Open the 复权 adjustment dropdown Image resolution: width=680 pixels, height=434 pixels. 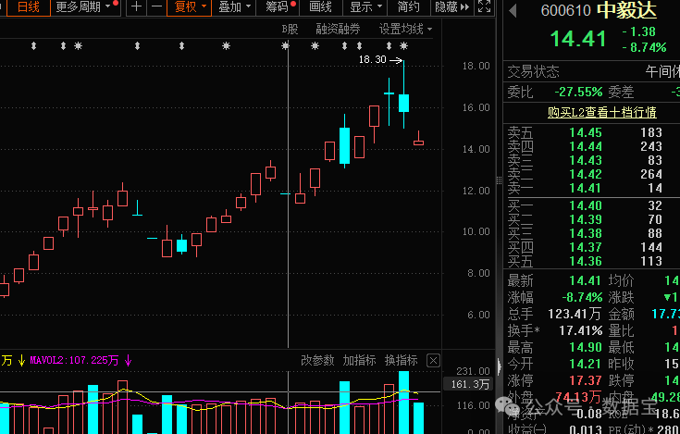[190, 7]
